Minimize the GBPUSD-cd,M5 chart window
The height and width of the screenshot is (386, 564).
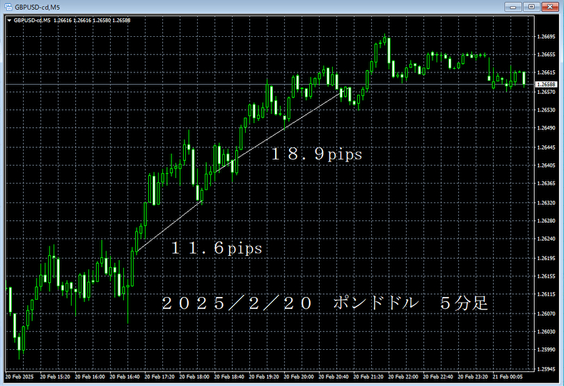513,7
